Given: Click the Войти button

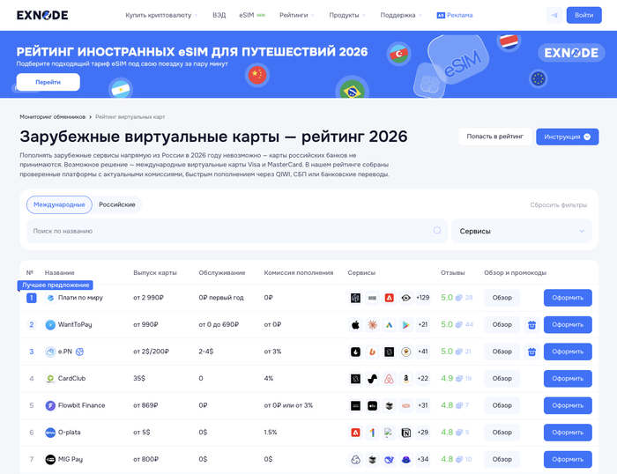Looking at the screenshot, I should (584, 15).
